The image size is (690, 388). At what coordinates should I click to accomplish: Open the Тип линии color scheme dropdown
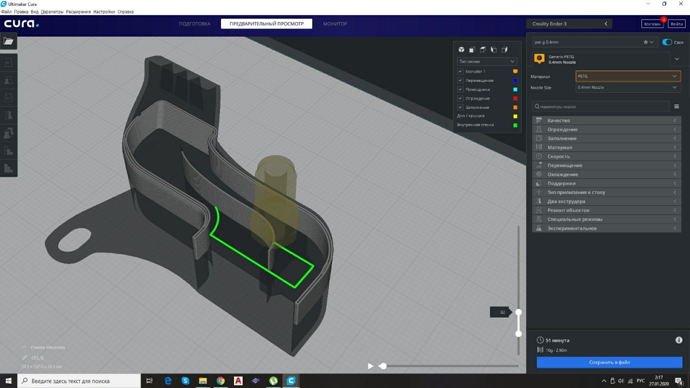pos(487,61)
